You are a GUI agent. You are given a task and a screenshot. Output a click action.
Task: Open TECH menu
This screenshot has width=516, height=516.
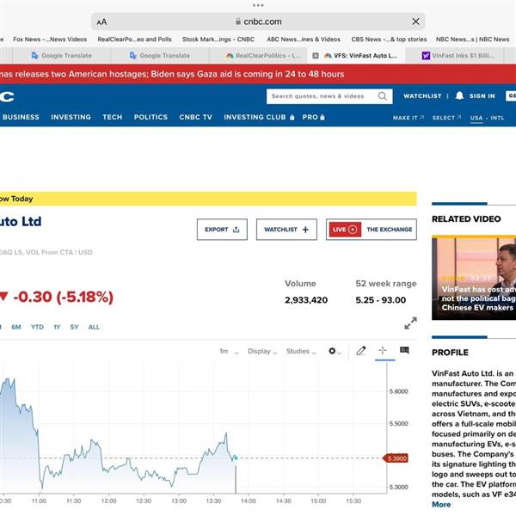pos(112,117)
